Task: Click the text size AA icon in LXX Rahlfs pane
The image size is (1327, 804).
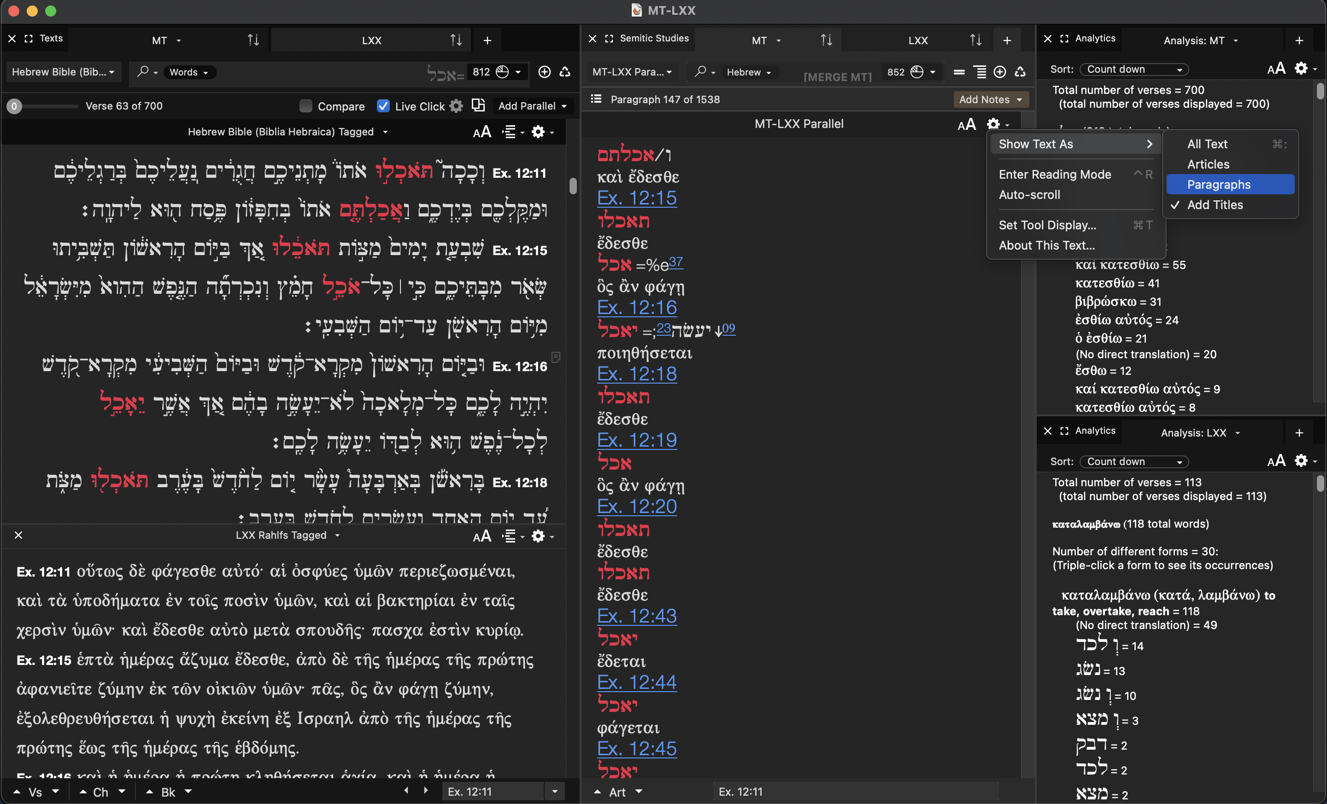Action: tap(481, 536)
